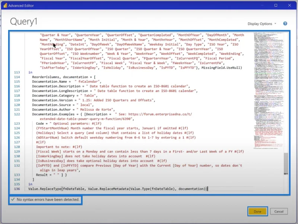Click 'Documentation.Category' on line 118

[53, 96]
